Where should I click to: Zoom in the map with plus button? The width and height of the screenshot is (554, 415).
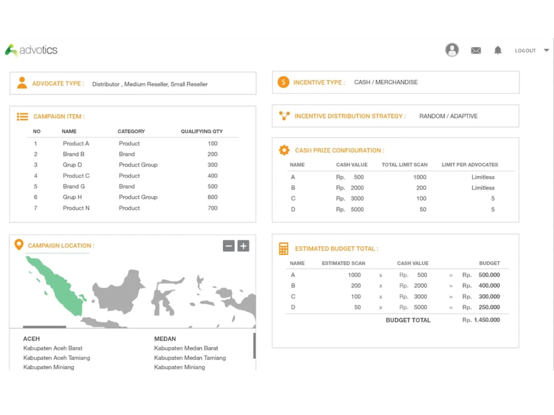coord(243,246)
